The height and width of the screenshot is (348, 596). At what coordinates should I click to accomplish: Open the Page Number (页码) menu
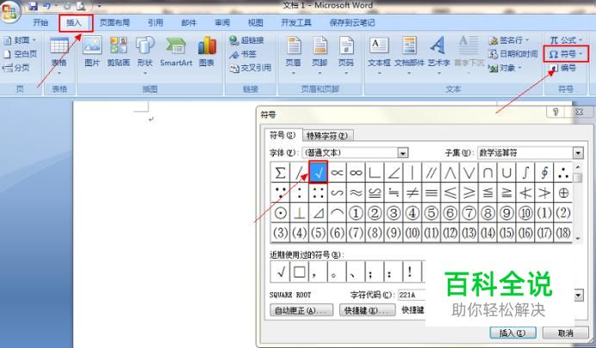click(346, 55)
